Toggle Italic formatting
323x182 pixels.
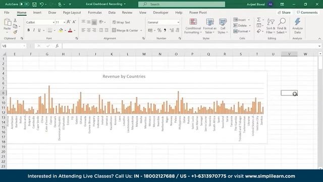(x=34, y=30)
